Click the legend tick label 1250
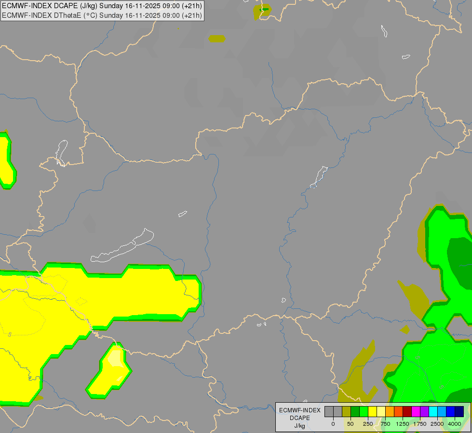This screenshot has width=472, height=433. point(403,424)
